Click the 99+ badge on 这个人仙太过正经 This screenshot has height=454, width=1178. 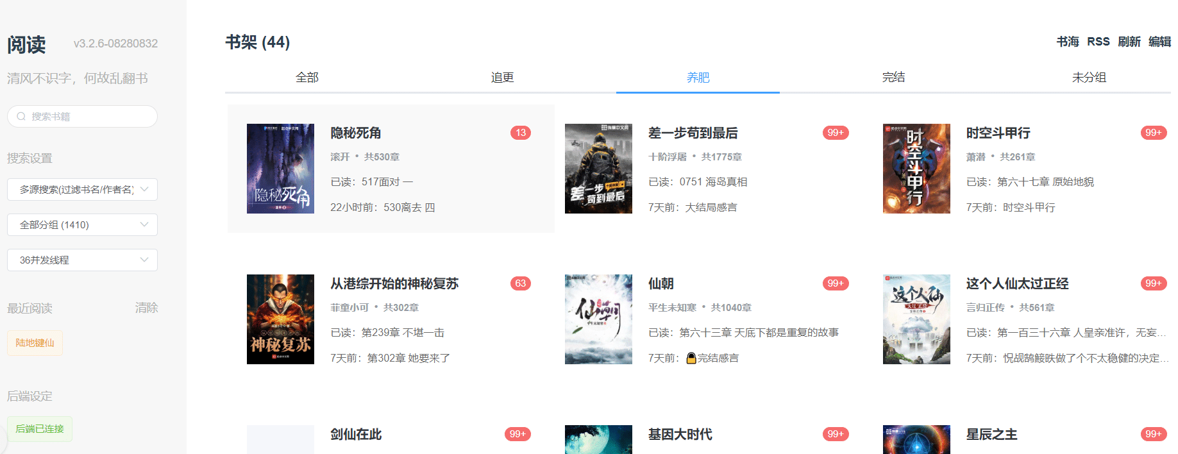[1154, 283]
